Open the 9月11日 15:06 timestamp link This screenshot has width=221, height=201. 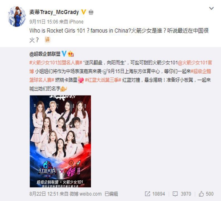point(44,22)
